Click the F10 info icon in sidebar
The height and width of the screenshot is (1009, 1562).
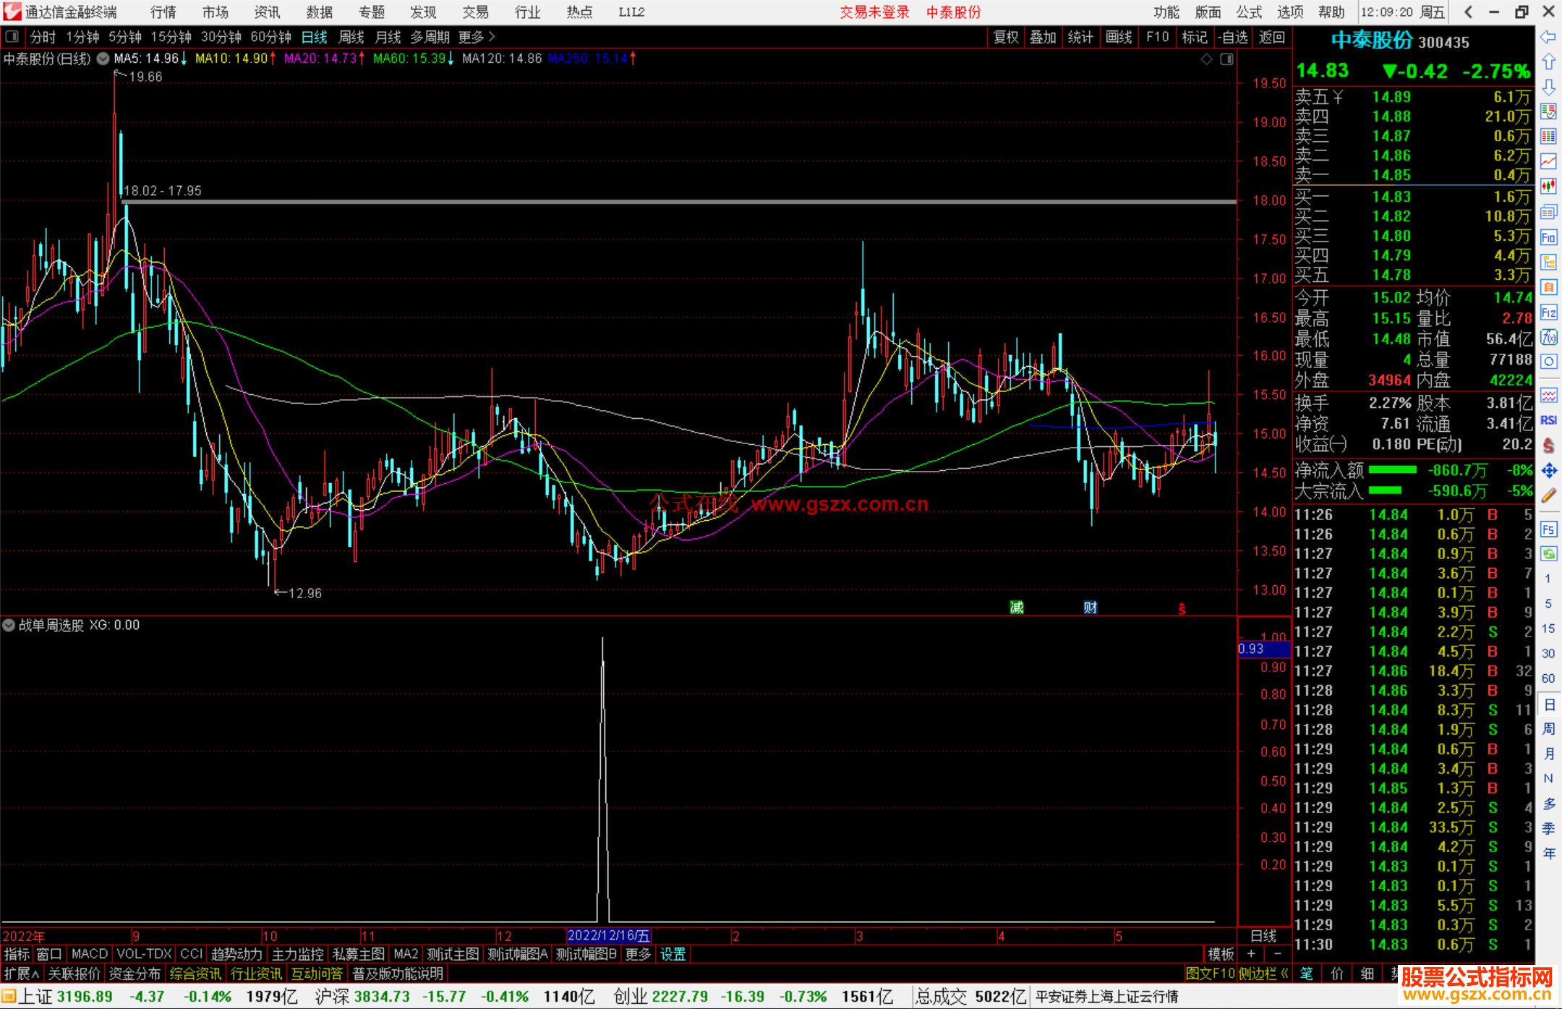1548,238
